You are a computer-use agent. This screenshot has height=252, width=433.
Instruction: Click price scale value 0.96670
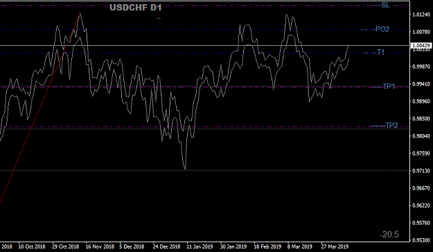click(x=421, y=188)
